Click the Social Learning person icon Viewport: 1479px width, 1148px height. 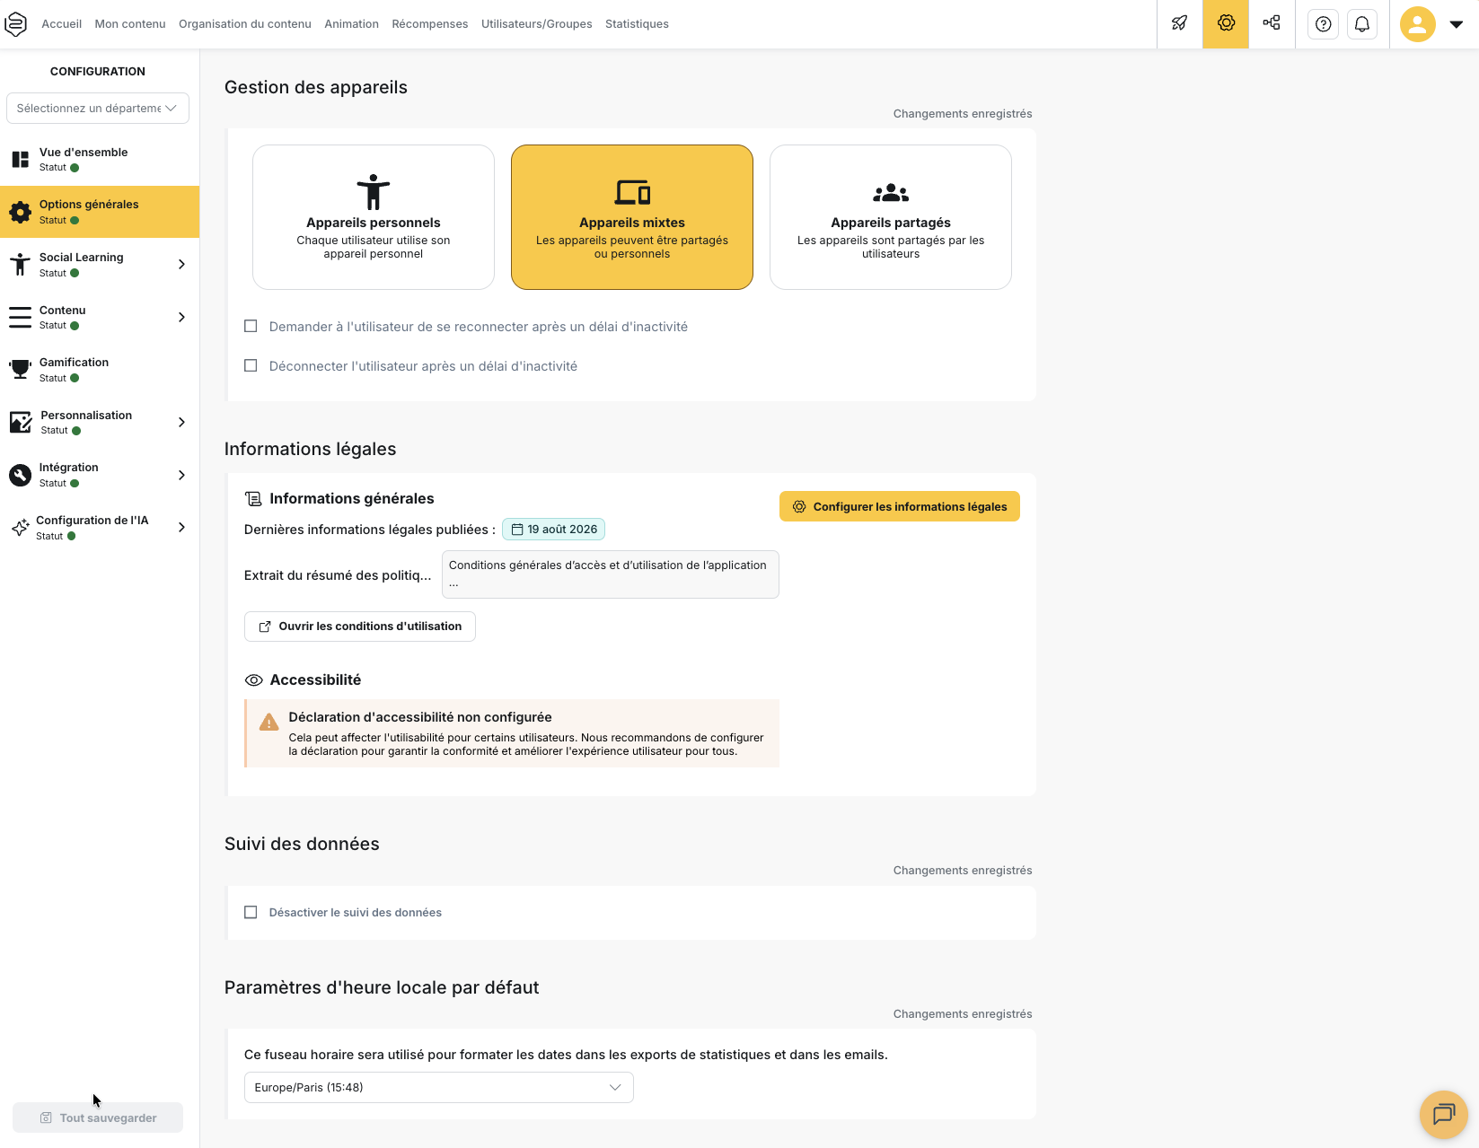tap(20, 265)
